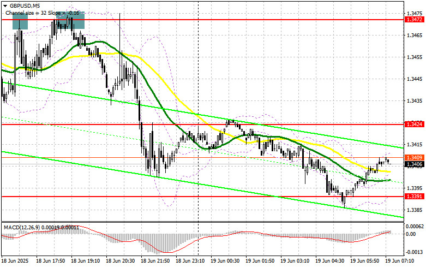Select the red 1.3391 price level tag
Viewport: 426px width, 267px height.
coord(414,197)
